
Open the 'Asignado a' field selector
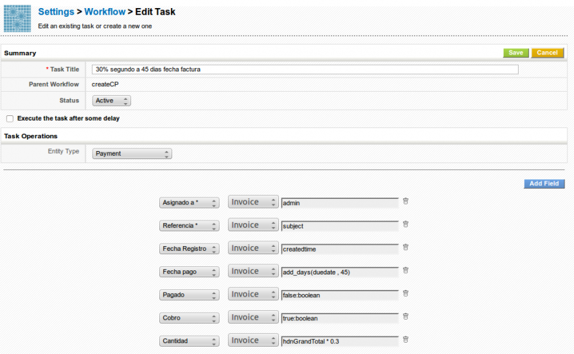click(x=190, y=203)
